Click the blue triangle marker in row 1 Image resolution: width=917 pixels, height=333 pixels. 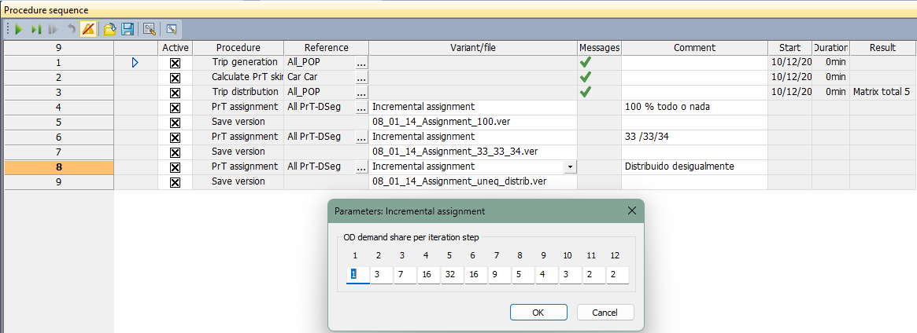point(135,62)
